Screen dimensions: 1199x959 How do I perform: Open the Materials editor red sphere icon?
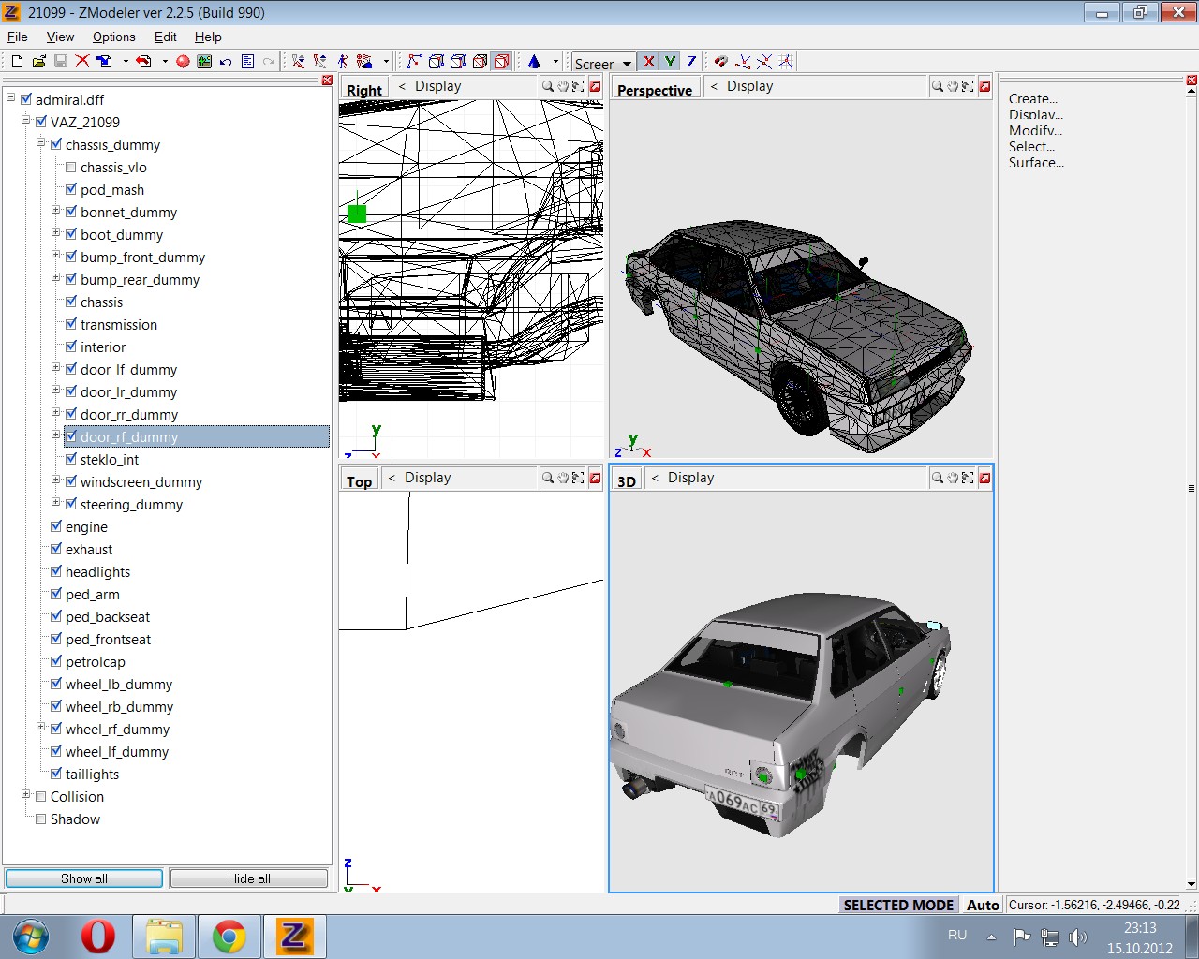[183, 62]
